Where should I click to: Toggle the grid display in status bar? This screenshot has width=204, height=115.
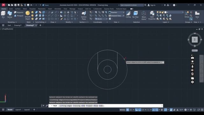pos(127,110)
